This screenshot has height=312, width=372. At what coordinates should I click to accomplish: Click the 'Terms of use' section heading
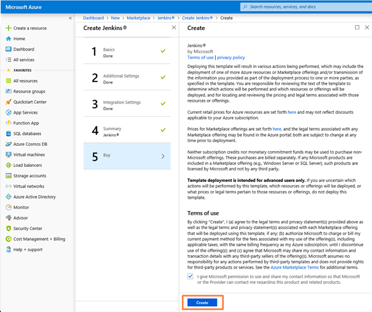click(x=203, y=213)
